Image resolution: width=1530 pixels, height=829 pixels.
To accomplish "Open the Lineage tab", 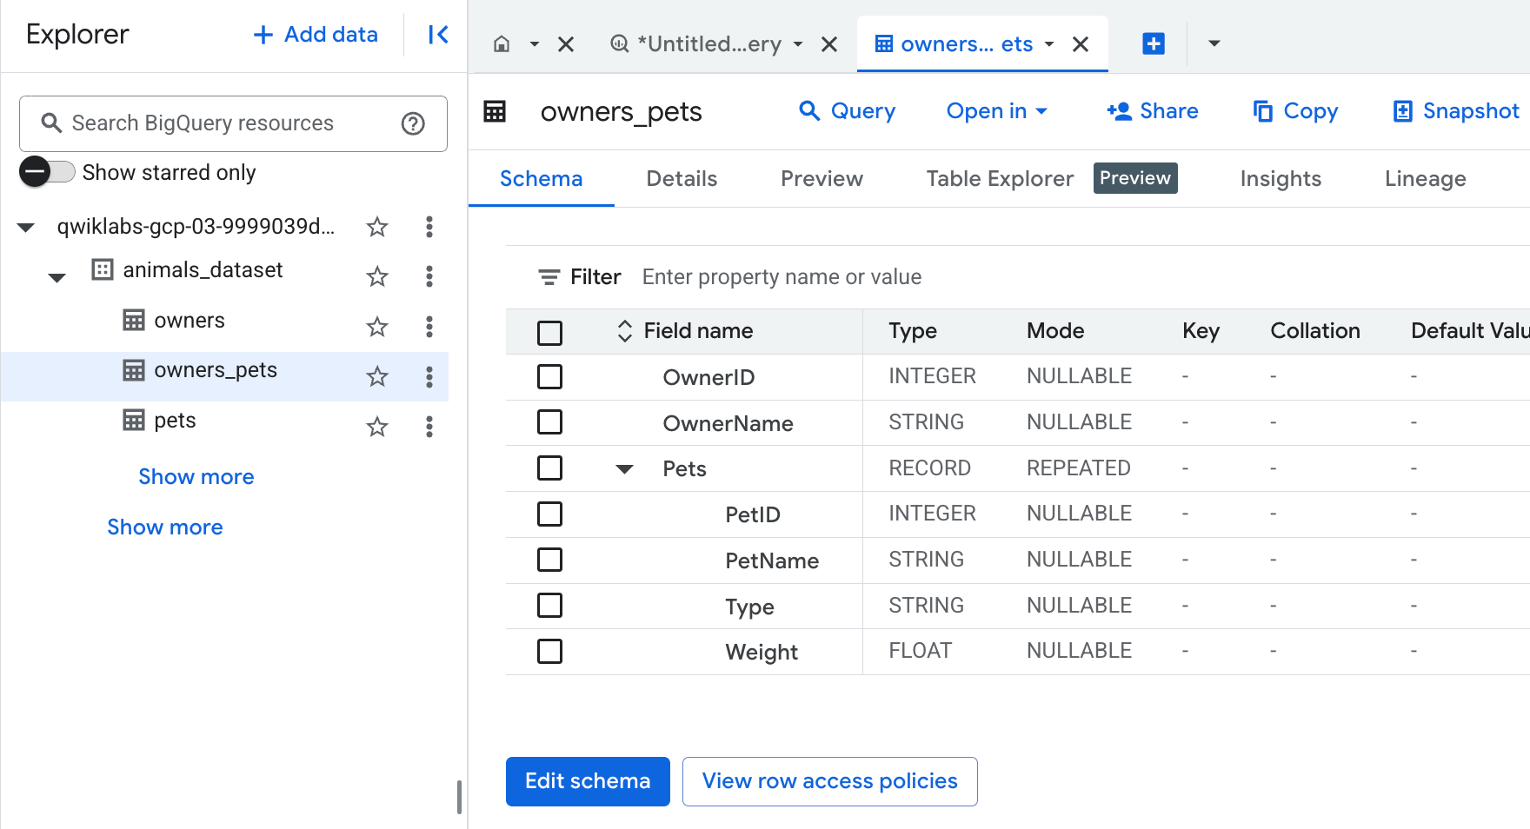I will click(x=1425, y=179).
